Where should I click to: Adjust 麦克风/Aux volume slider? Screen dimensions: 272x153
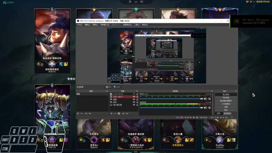pyautogui.click(x=171, y=99)
